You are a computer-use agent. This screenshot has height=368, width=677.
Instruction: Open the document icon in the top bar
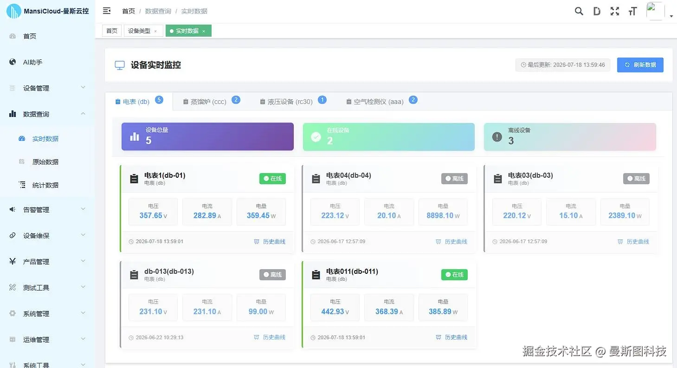(x=597, y=11)
